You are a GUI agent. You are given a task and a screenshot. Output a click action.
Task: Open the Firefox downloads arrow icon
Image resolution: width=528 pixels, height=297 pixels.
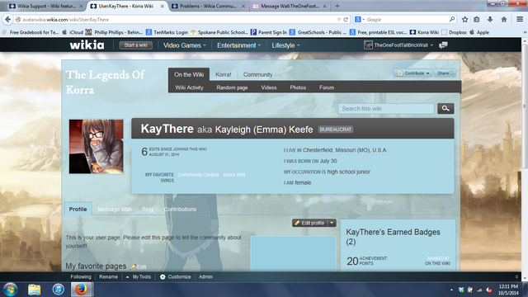pyautogui.click(x=490, y=20)
